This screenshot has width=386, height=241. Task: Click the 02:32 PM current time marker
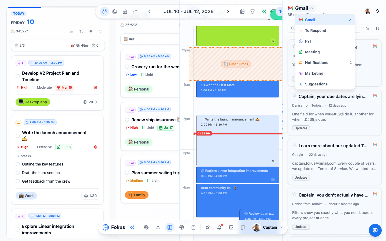(x=204, y=133)
